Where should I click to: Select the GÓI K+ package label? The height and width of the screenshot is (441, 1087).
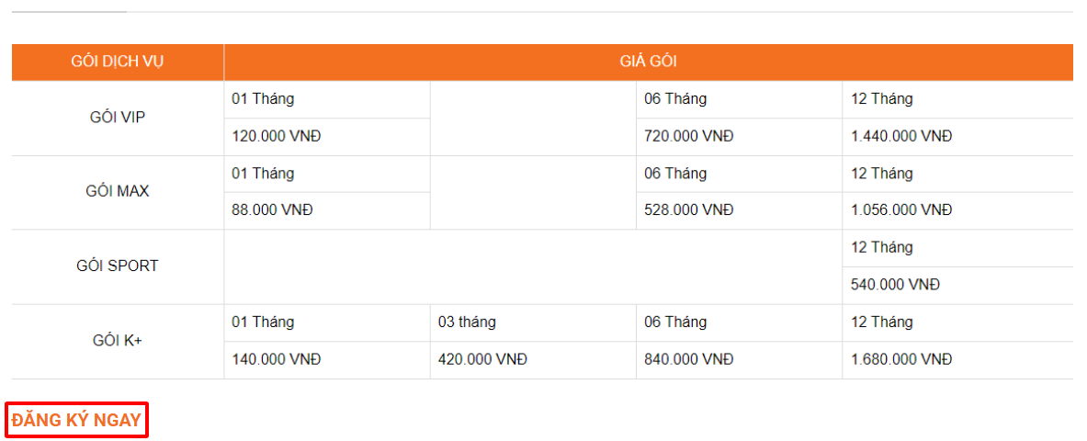click(118, 341)
